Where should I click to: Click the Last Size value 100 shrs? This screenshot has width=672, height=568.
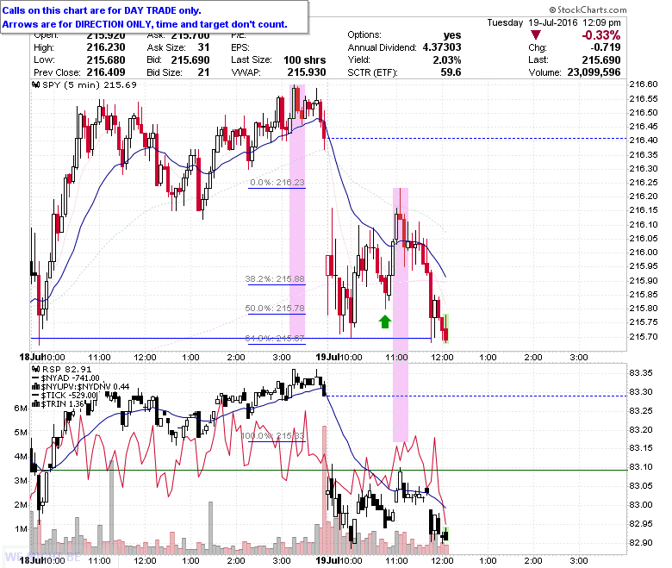click(305, 59)
